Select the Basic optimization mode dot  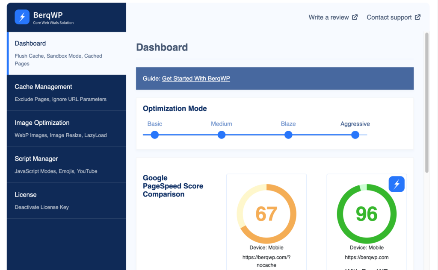point(155,135)
